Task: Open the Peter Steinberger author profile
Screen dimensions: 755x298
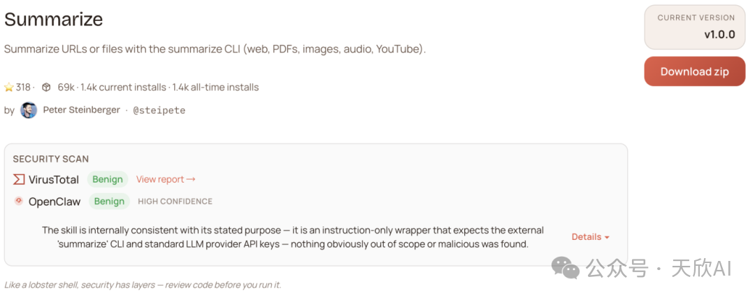Action: 81,110
